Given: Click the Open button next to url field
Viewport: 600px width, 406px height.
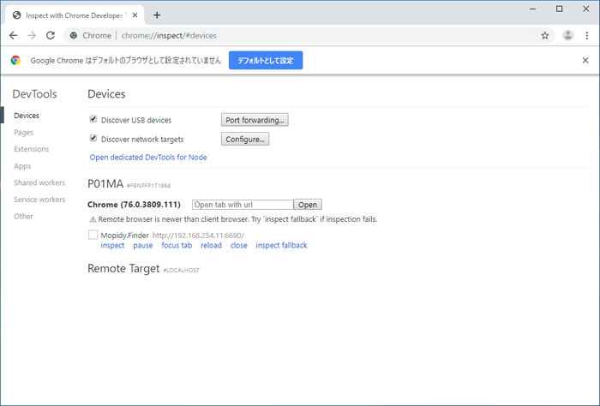Looking at the screenshot, I should [x=308, y=205].
